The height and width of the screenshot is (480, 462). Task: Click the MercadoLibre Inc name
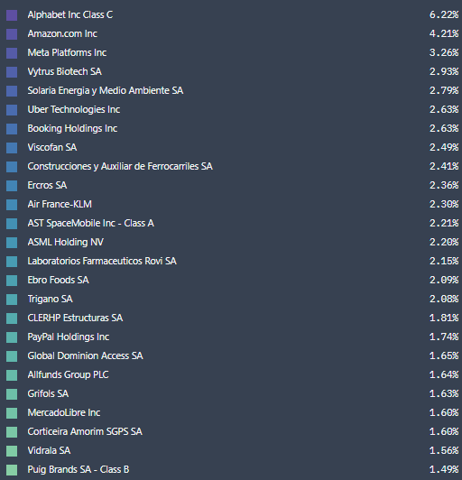click(x=64, y=412)
